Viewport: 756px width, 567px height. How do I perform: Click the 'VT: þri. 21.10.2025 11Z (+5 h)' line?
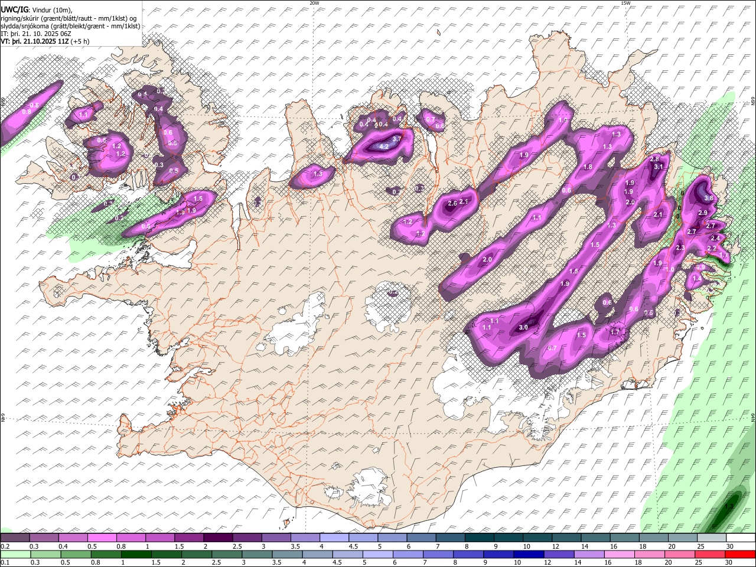click(x=45, y=41)
